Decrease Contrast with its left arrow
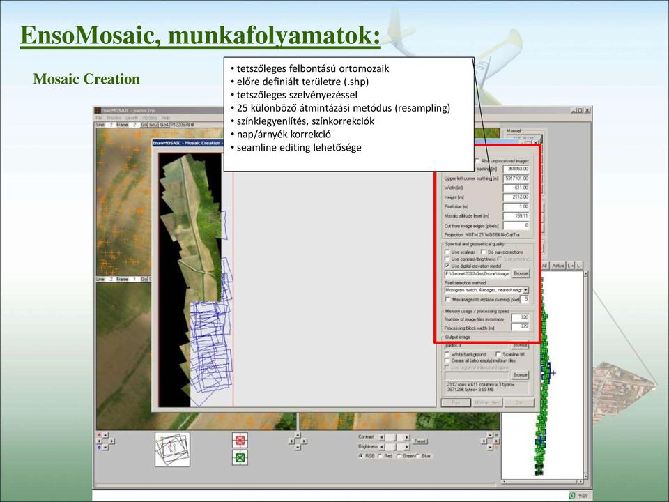 [x=382, y=437]
